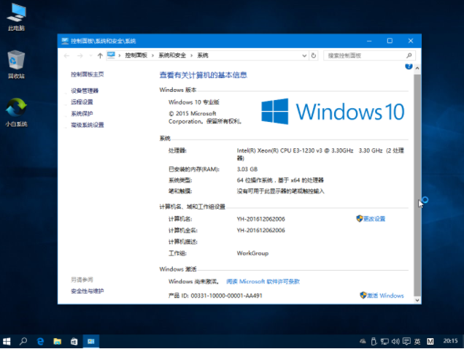Open the taskbar clock showing 20:15
Image resolution: width=464 pixels, height=349 pixels.
click(450, 341)
